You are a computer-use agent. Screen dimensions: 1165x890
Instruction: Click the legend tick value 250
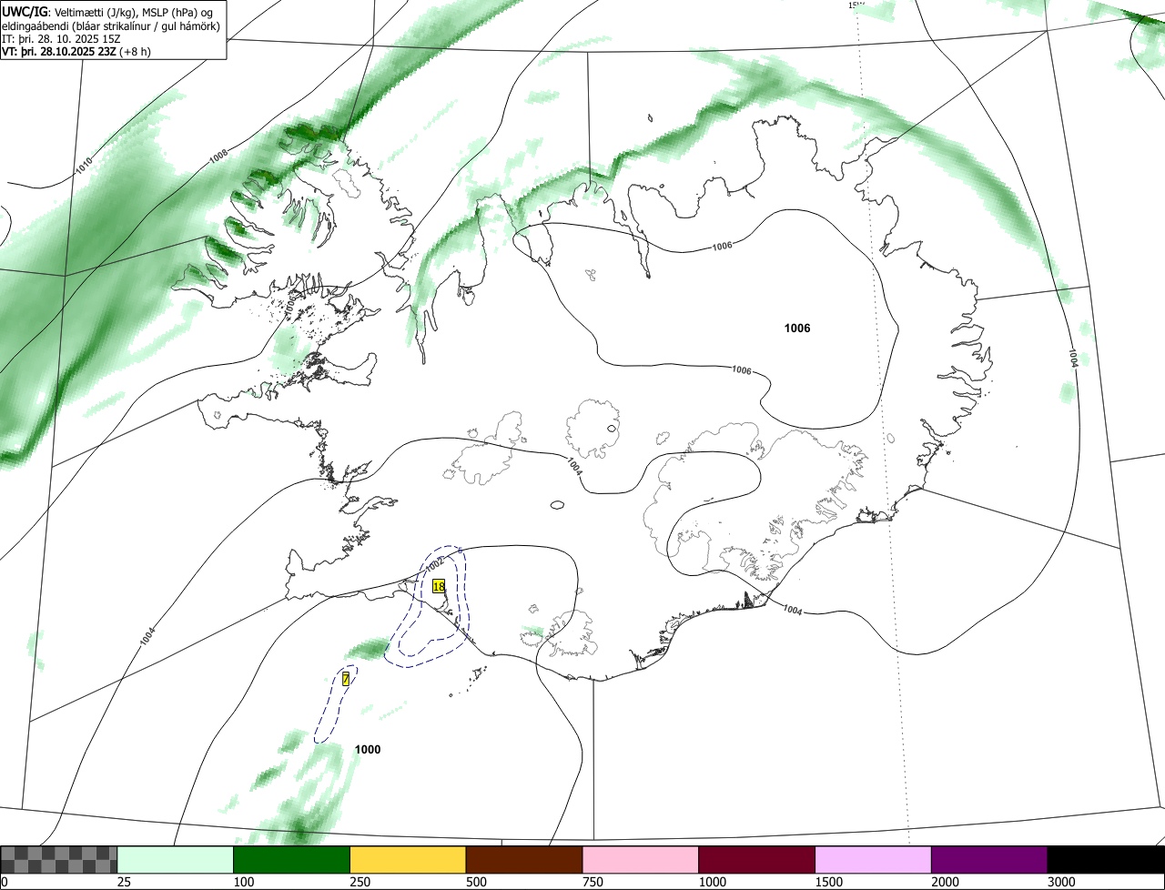360,882
